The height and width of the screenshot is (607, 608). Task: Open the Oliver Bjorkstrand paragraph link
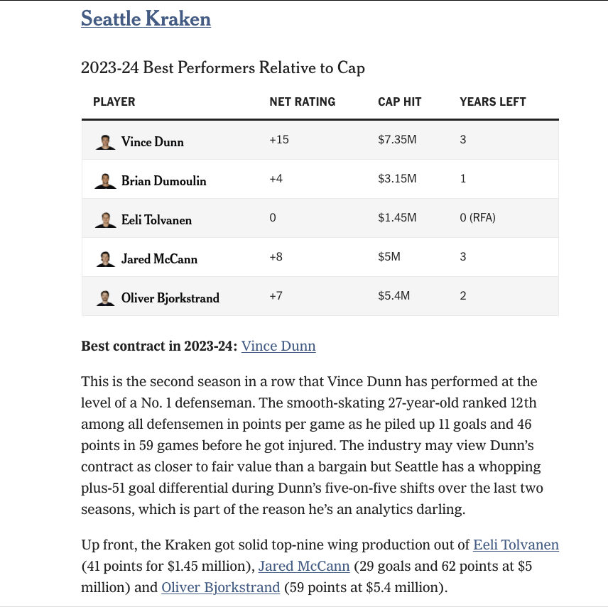pos(221,588)
